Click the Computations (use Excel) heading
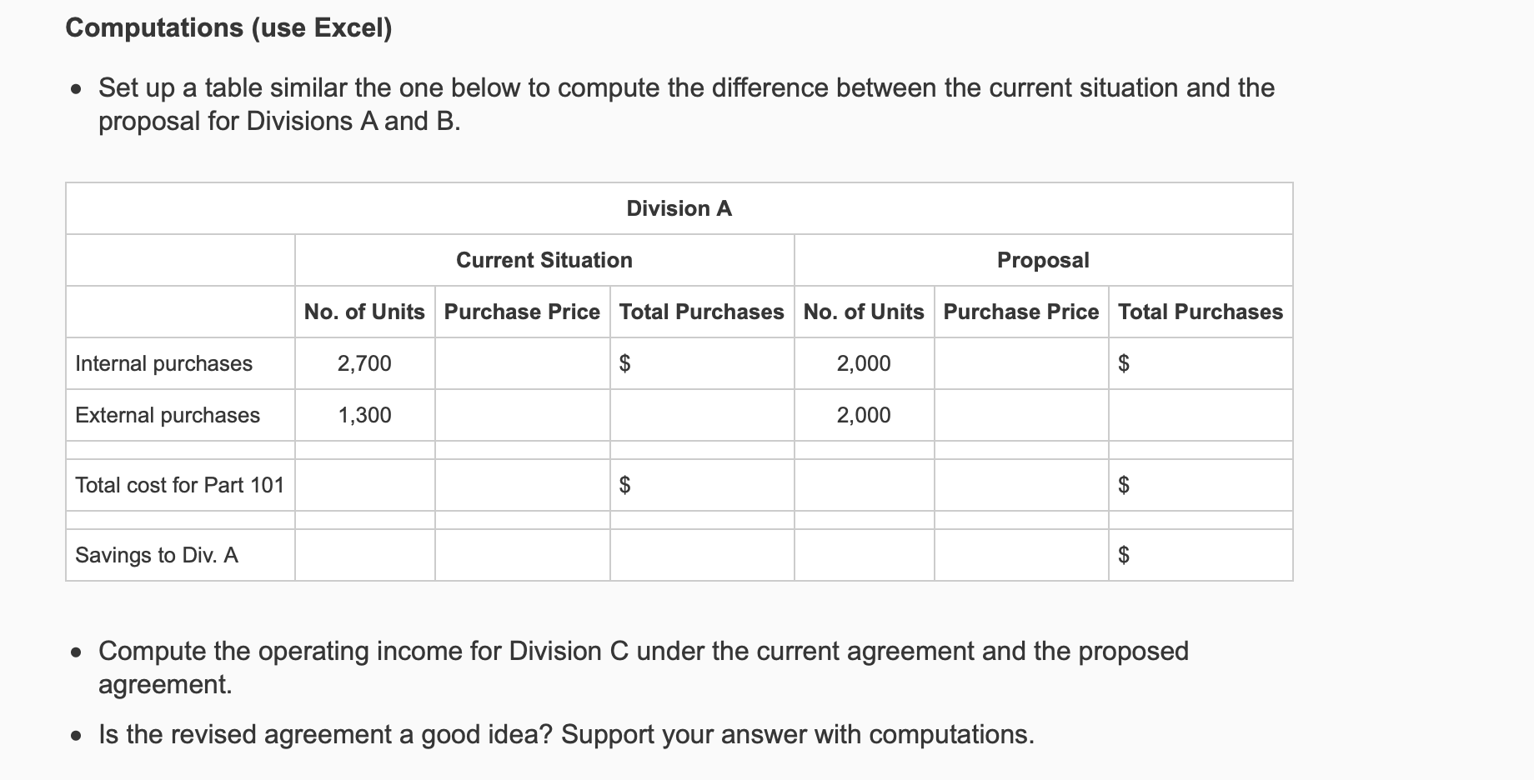This screenshot has width=1534, height=780. pos(228,27)
